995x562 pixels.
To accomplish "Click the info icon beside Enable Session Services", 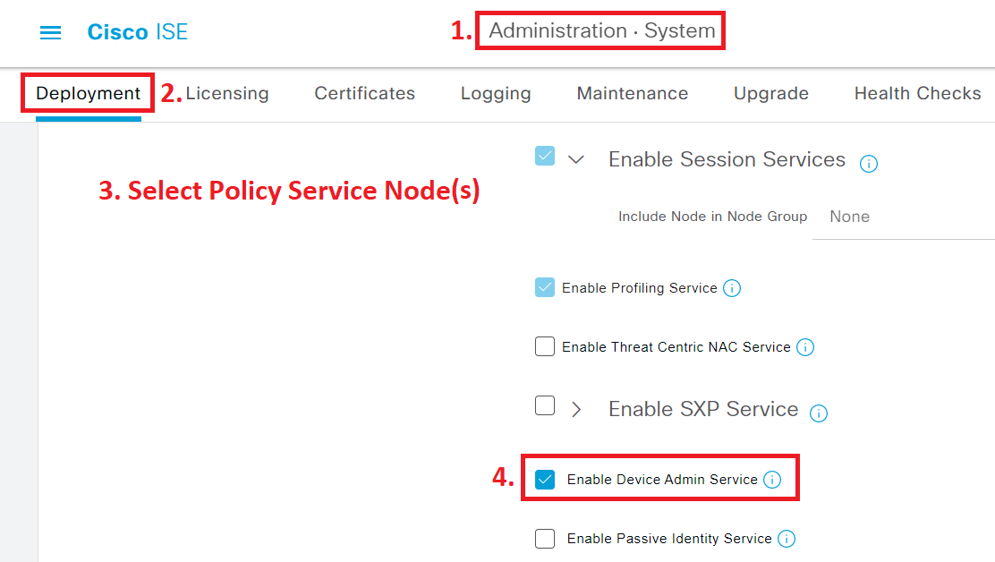I will click(x=869, y=163).
